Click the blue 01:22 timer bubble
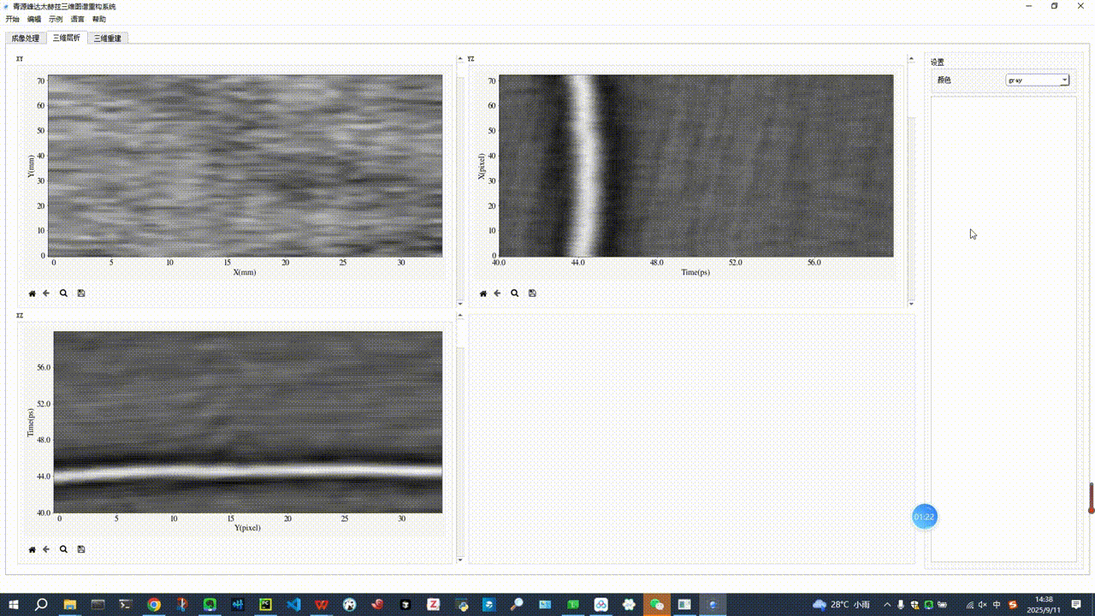 pyautogui.click(x=924, y=517)
